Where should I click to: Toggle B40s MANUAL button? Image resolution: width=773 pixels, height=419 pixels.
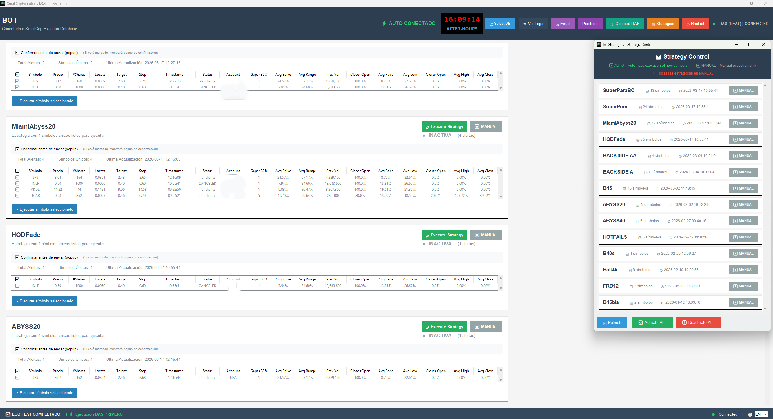coord(743,254)
